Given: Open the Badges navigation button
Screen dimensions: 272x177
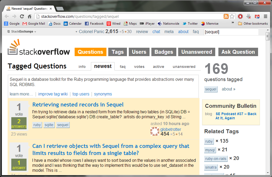Looking at the screenshot, I should pos(164,52).
